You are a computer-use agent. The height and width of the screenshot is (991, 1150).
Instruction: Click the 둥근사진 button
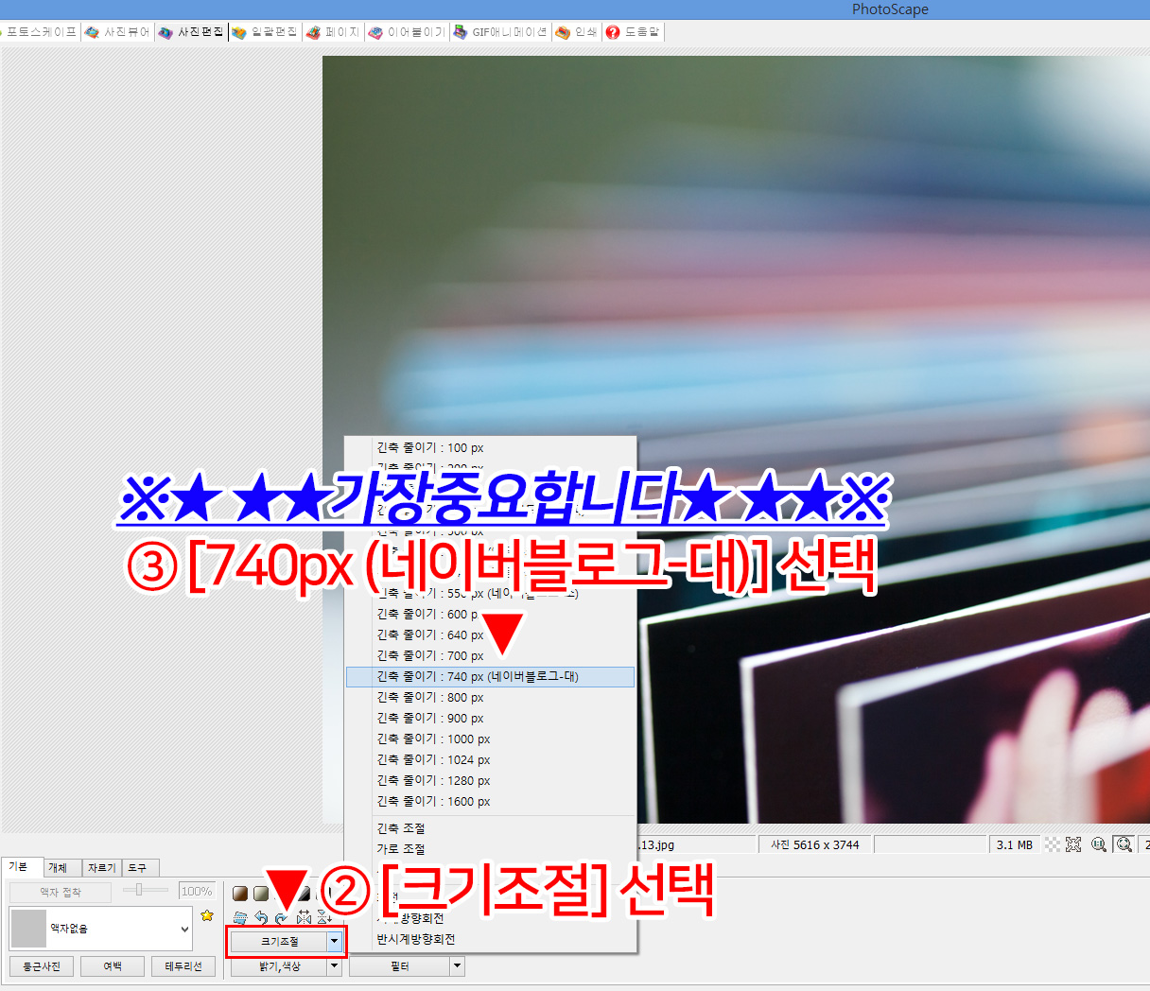[42, 966]
